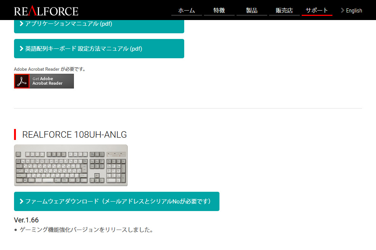
Task: Open the 販売店 menu item
Action: pyautogui.click(x=284, y=11)
